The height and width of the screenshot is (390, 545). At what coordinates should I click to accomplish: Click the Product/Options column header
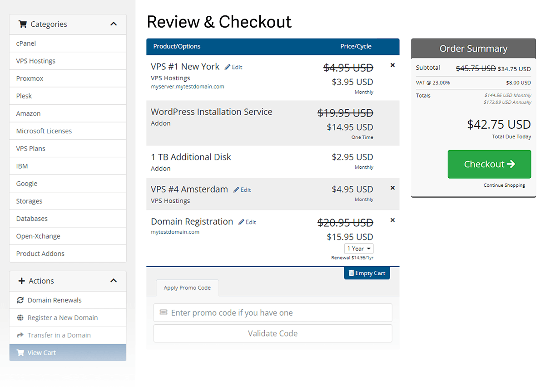click(177, 46)
